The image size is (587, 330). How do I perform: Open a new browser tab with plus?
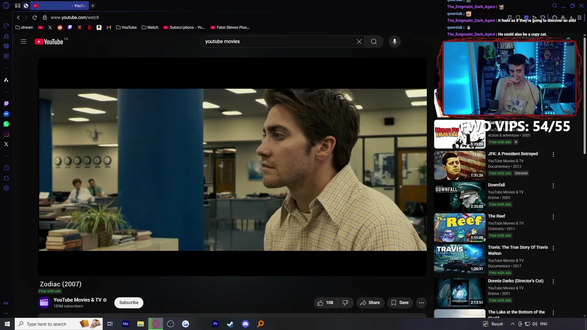click(93, 5)
